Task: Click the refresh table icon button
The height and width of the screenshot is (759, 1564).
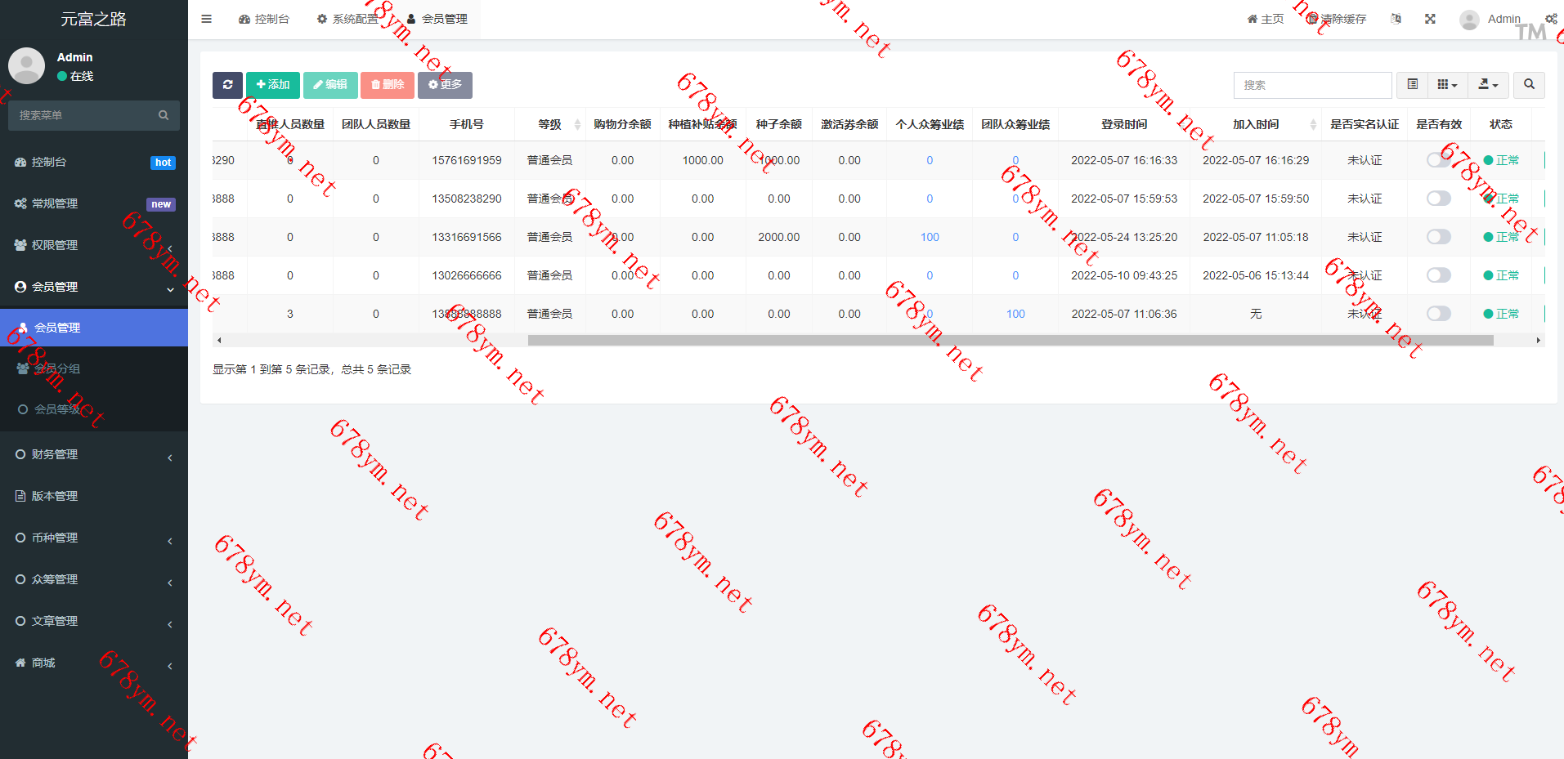Action: click(227, 85)
